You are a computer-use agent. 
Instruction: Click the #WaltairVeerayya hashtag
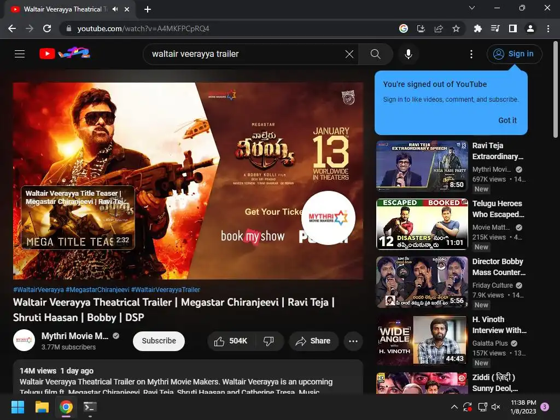39,290
